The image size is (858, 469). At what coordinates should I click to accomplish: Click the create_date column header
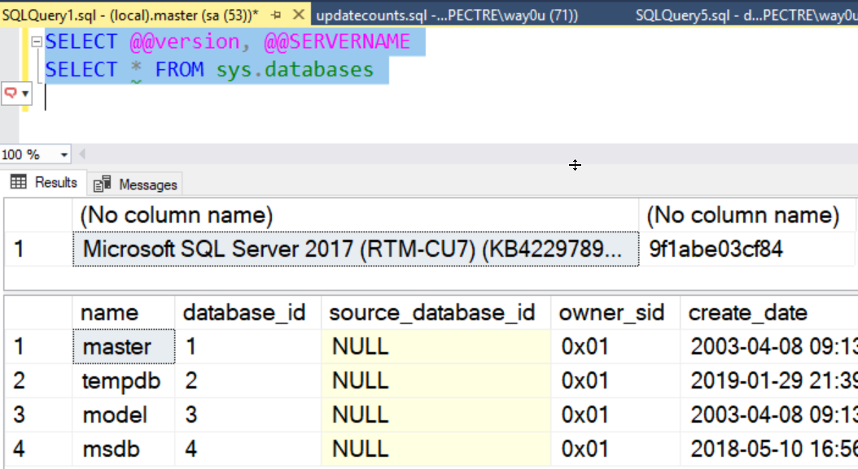[x=747, y=313]
